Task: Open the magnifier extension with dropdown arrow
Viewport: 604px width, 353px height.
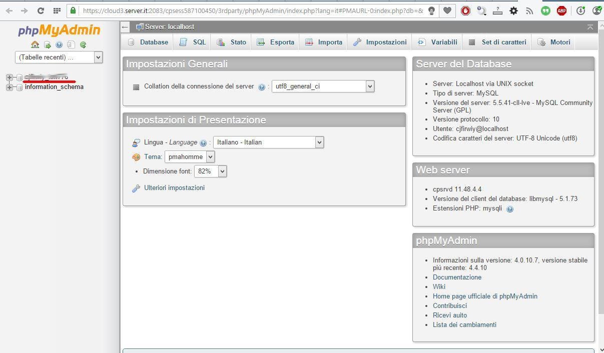Action: [x=482, y=10]
